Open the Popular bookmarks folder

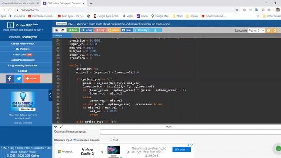192,16
